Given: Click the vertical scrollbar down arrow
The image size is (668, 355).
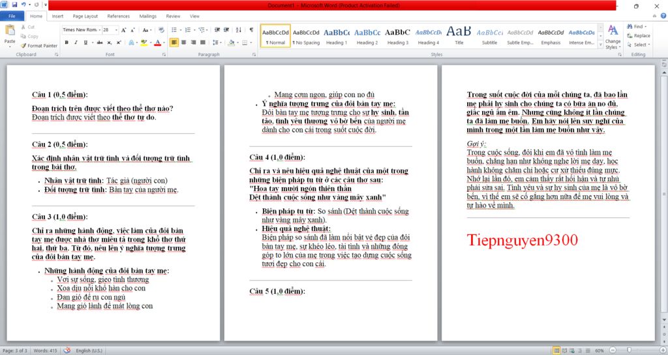Looking at the screenshot, I should tap(663, 320).
